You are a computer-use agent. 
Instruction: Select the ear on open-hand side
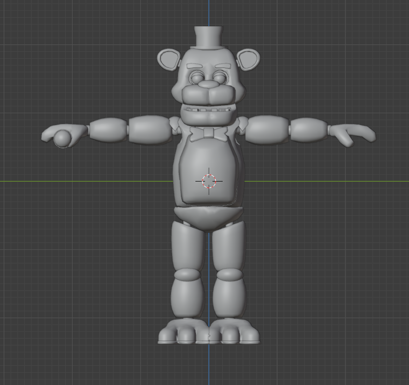point(248,59)
